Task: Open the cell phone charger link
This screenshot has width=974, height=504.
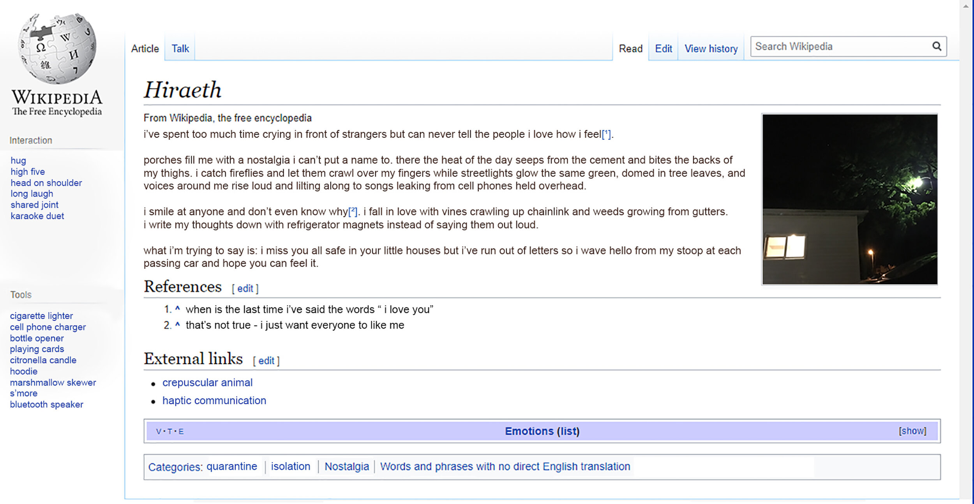Action: point(48,327)
